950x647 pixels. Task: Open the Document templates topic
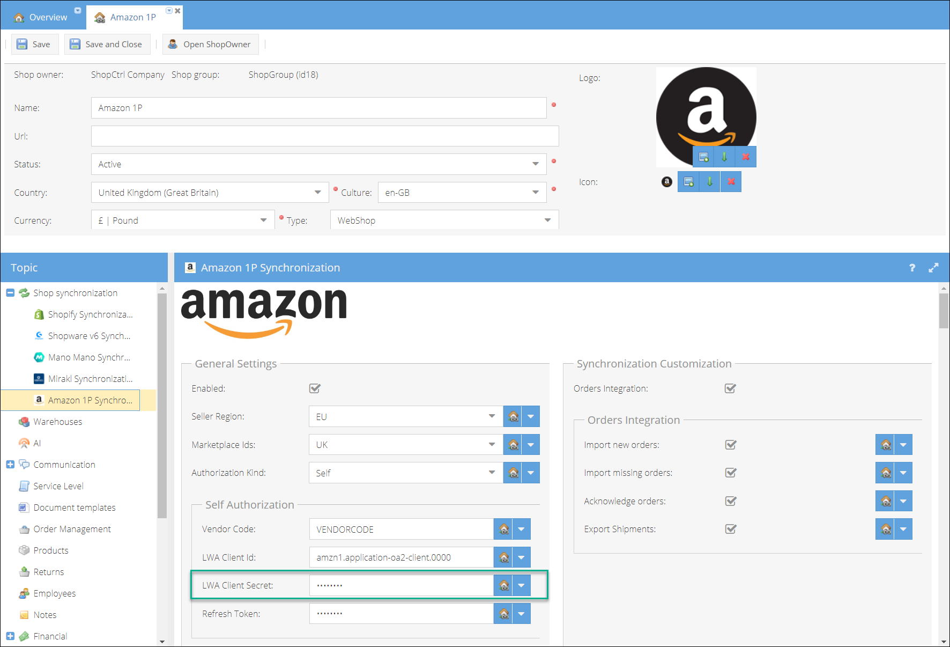[74, 508]
